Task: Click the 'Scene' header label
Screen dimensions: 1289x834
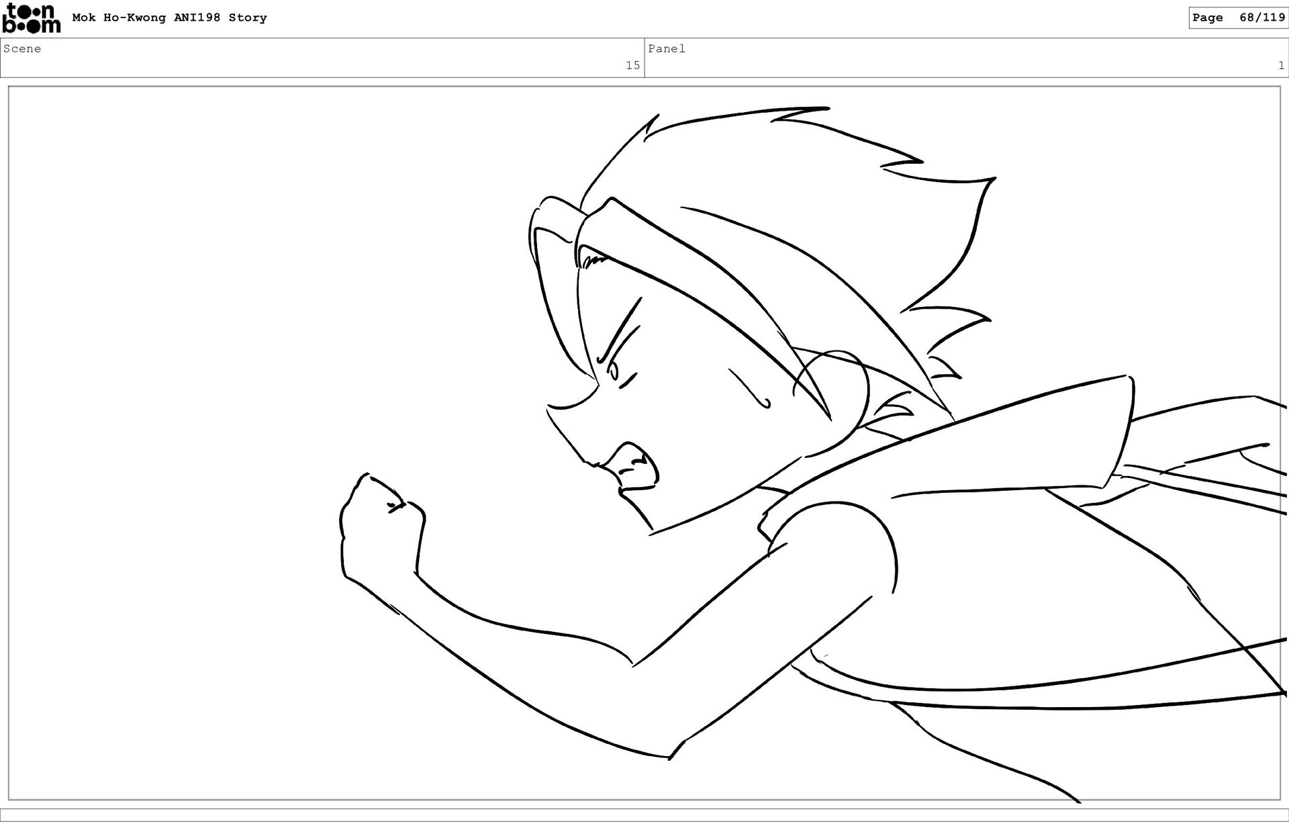Action: pos(22,49)
